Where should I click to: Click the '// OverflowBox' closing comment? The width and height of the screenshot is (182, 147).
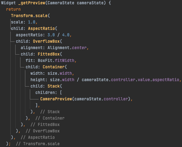(43, 131)
